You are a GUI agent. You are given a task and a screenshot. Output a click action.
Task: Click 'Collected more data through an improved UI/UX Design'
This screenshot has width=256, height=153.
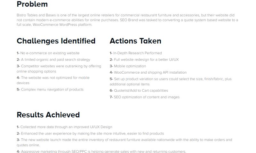click(64, 127)
